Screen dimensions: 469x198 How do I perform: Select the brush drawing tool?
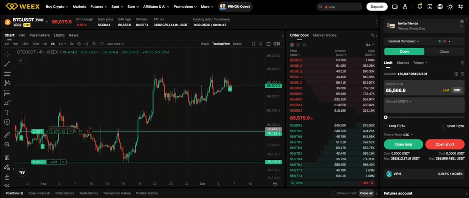[x=7, y=103]
